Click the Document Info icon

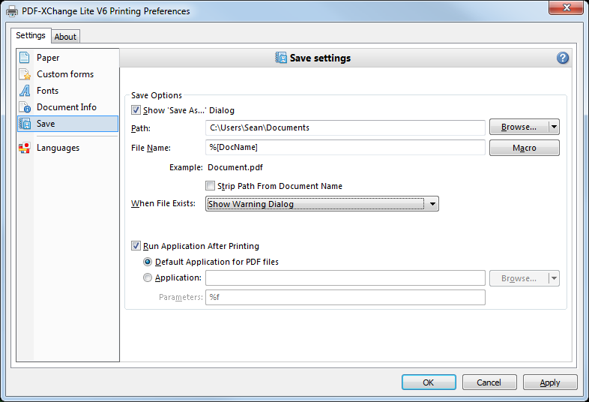coord(25,107)
